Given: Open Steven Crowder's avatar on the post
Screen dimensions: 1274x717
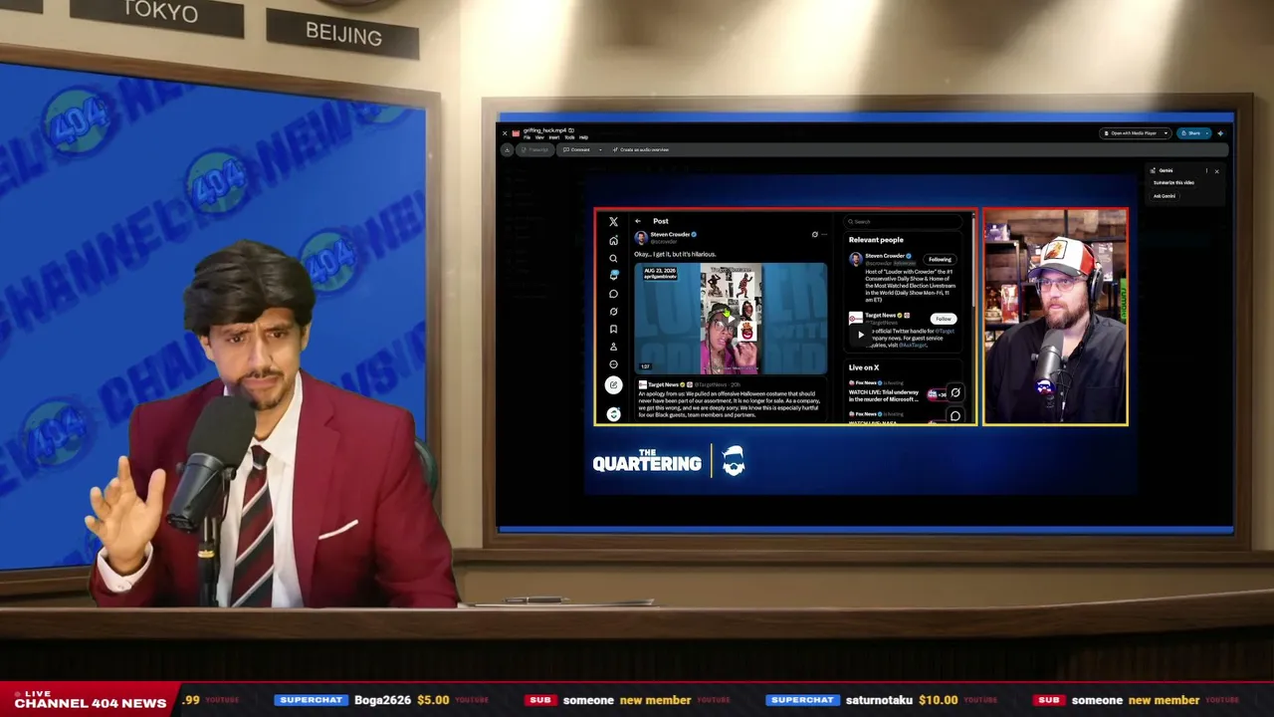Looking at the screenshot, I should (x=641, y=237).
